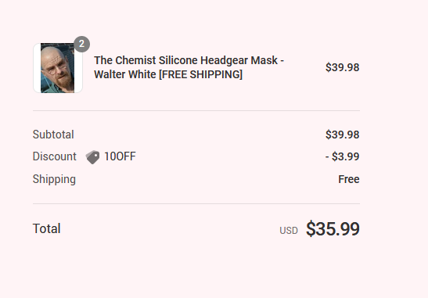This screenshot has width=428, height=298.
Task: Click the Shipping label
Action: pos(54,180)
